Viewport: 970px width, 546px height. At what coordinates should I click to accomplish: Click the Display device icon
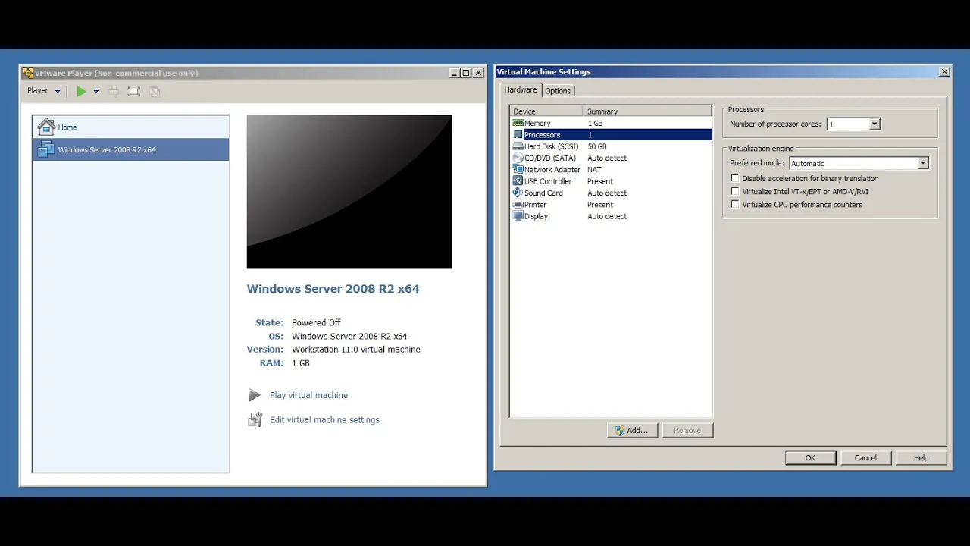518,216
